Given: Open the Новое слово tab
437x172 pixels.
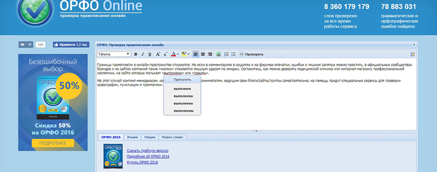Looking at the screenshot, I should (x=172, y=137).
